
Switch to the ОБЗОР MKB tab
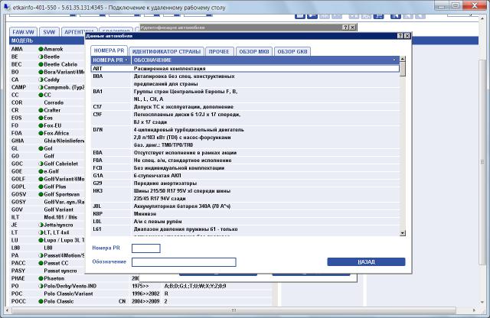click(x=254, y=51)
